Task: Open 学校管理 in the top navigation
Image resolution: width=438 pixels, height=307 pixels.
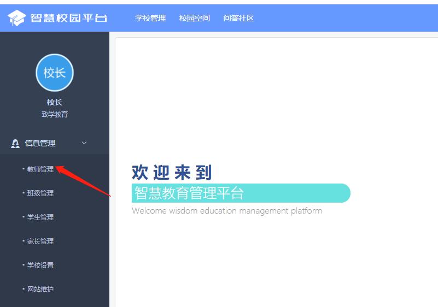Action: point(150,18)
